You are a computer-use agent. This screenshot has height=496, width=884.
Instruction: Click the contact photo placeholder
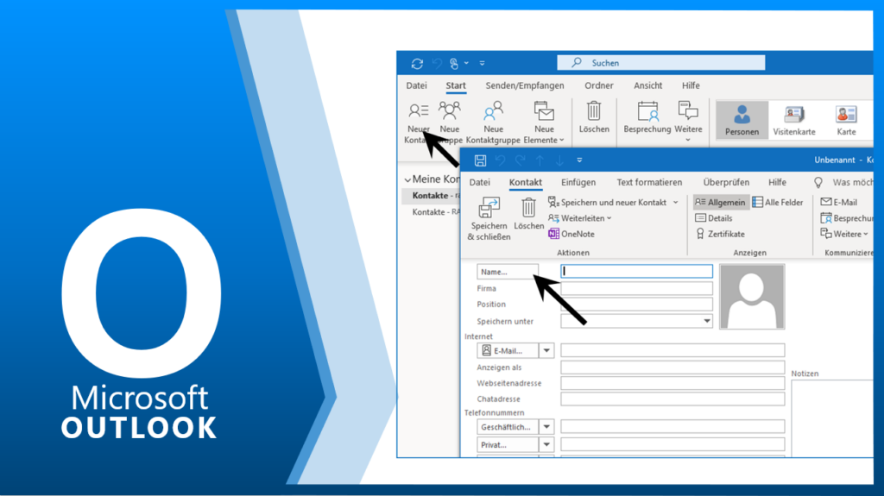coord(752,297)
